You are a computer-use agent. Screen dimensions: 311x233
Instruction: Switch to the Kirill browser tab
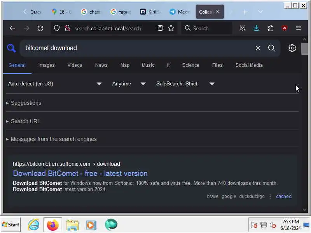pos(150,12)
